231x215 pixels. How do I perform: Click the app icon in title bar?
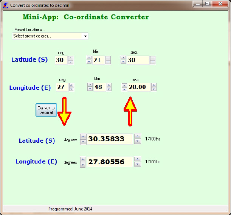[x=5, y=5]
